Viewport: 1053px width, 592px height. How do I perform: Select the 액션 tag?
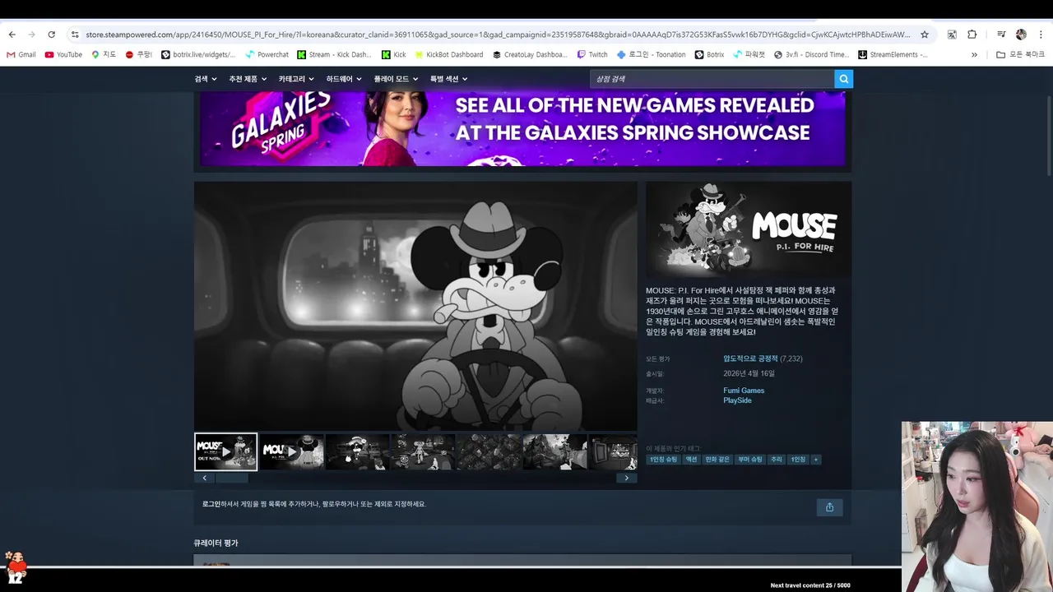(x=691, y=460)
